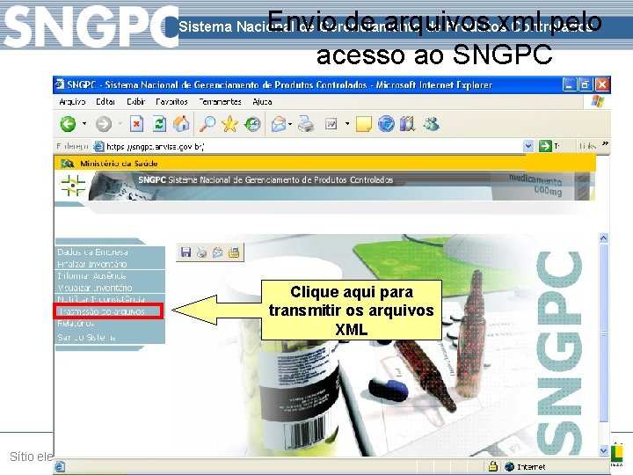This screenshot has width=633, height=475.
Task: Click the padlock icon in the status bar
Action: click(492, 466)
